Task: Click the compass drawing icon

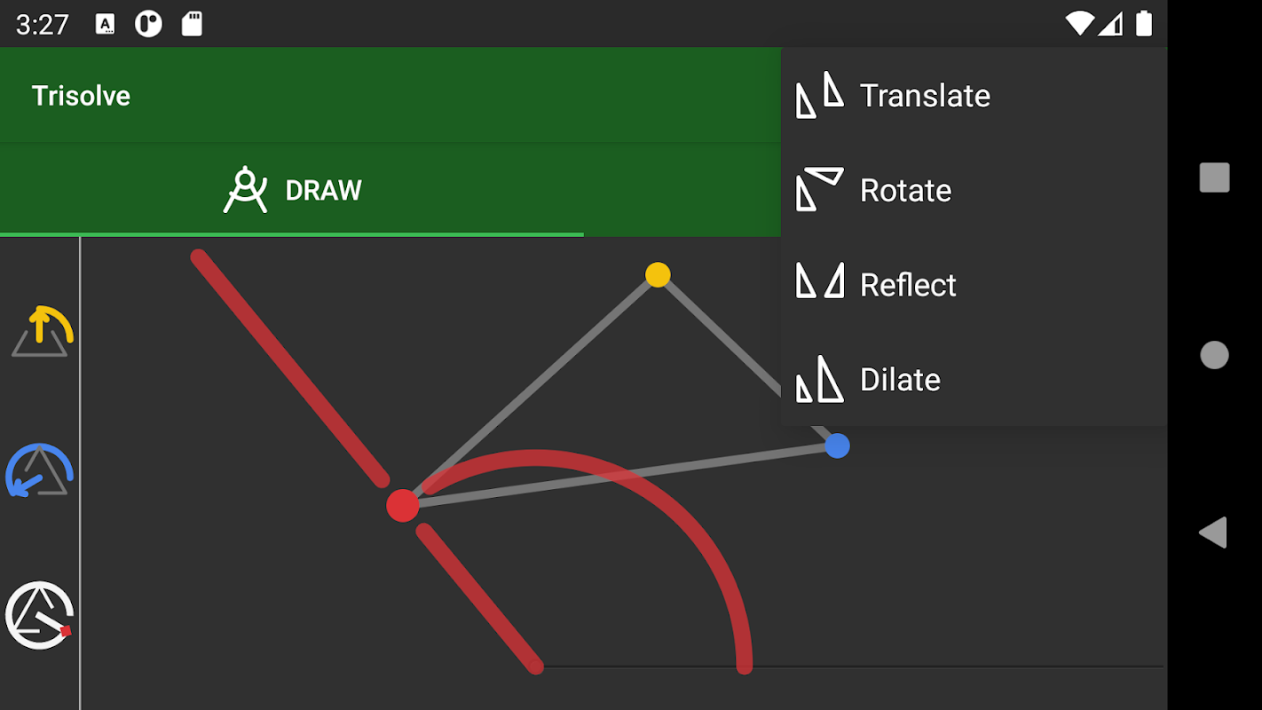Action: (245, 190)
